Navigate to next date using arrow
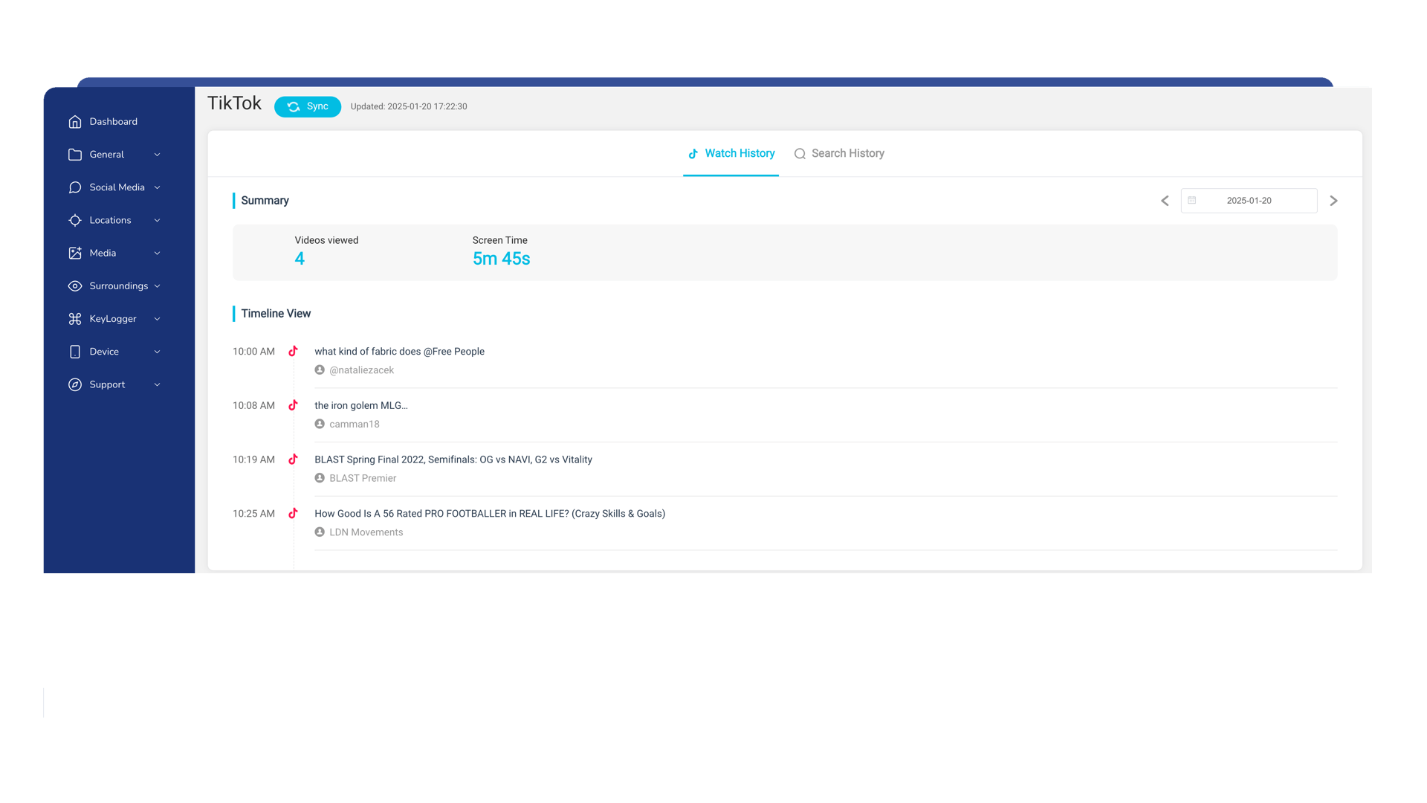This screenshot has height=803, width=1427. (x=1334, y=201)
